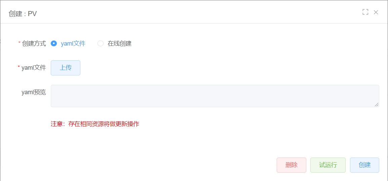Click the empty dialog header bar area
Screen dimensions: 388x181
198,13
